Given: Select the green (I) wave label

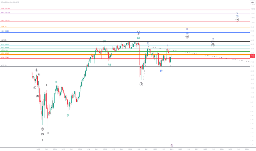Looking at the screenshot, I should (x=56, y=82).
